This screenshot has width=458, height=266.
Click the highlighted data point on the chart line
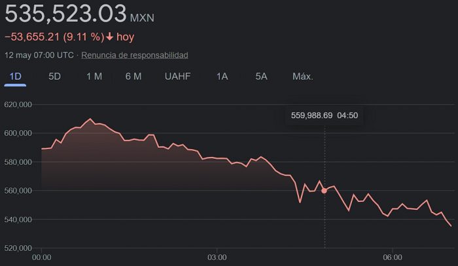(x=325, y=191)
